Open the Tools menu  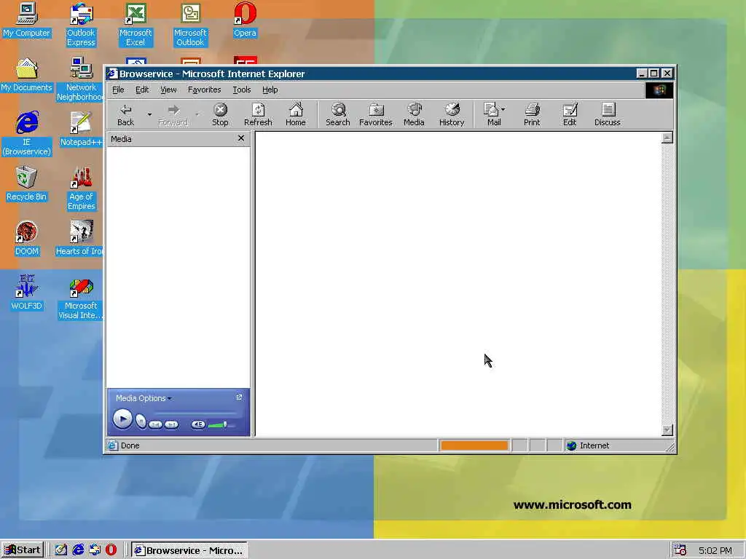(x=241, y=90)
